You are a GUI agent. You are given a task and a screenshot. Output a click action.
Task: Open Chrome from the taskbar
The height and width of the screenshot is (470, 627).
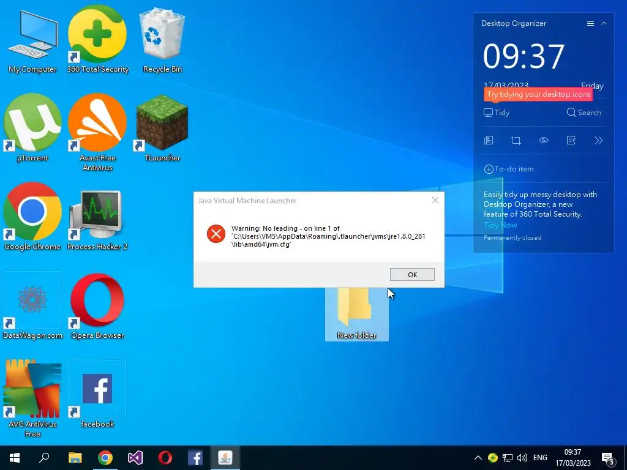tap(105, 458)
